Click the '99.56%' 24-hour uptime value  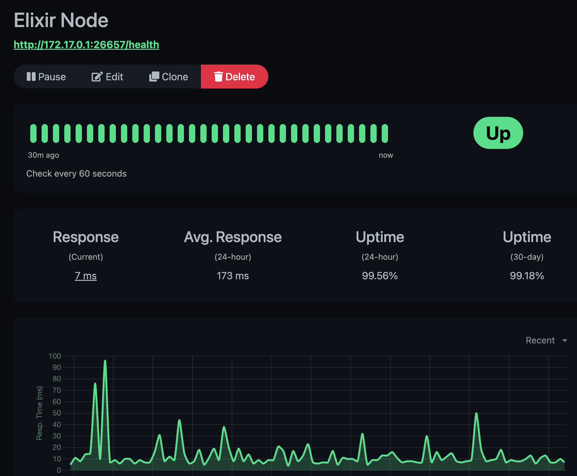[x=380, y=276]
